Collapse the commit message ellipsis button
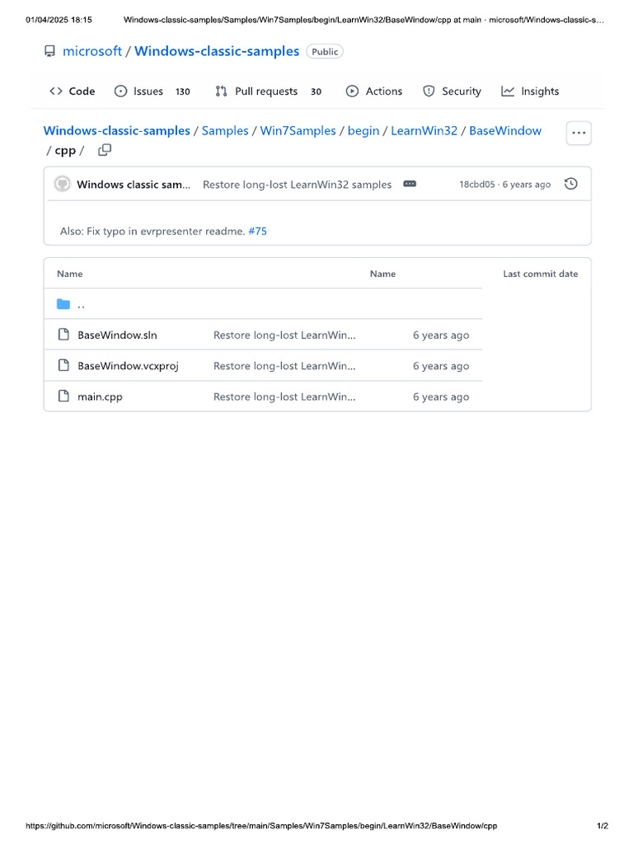This screenshot has height=844, width=633. (x=410, y=184)
